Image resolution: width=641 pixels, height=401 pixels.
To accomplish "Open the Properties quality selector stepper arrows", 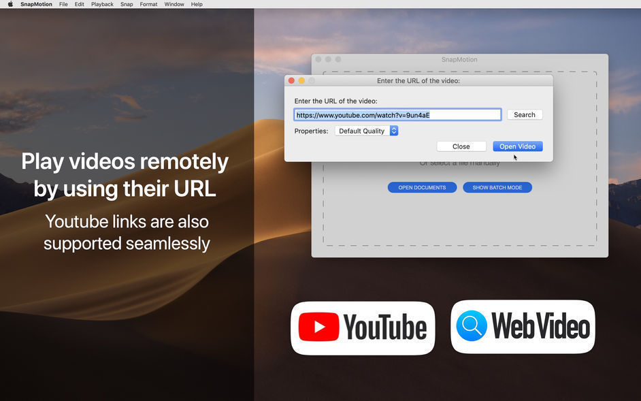I will point(393,130).
